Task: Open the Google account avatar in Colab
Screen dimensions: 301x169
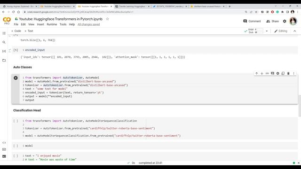Action: (293, 21)
